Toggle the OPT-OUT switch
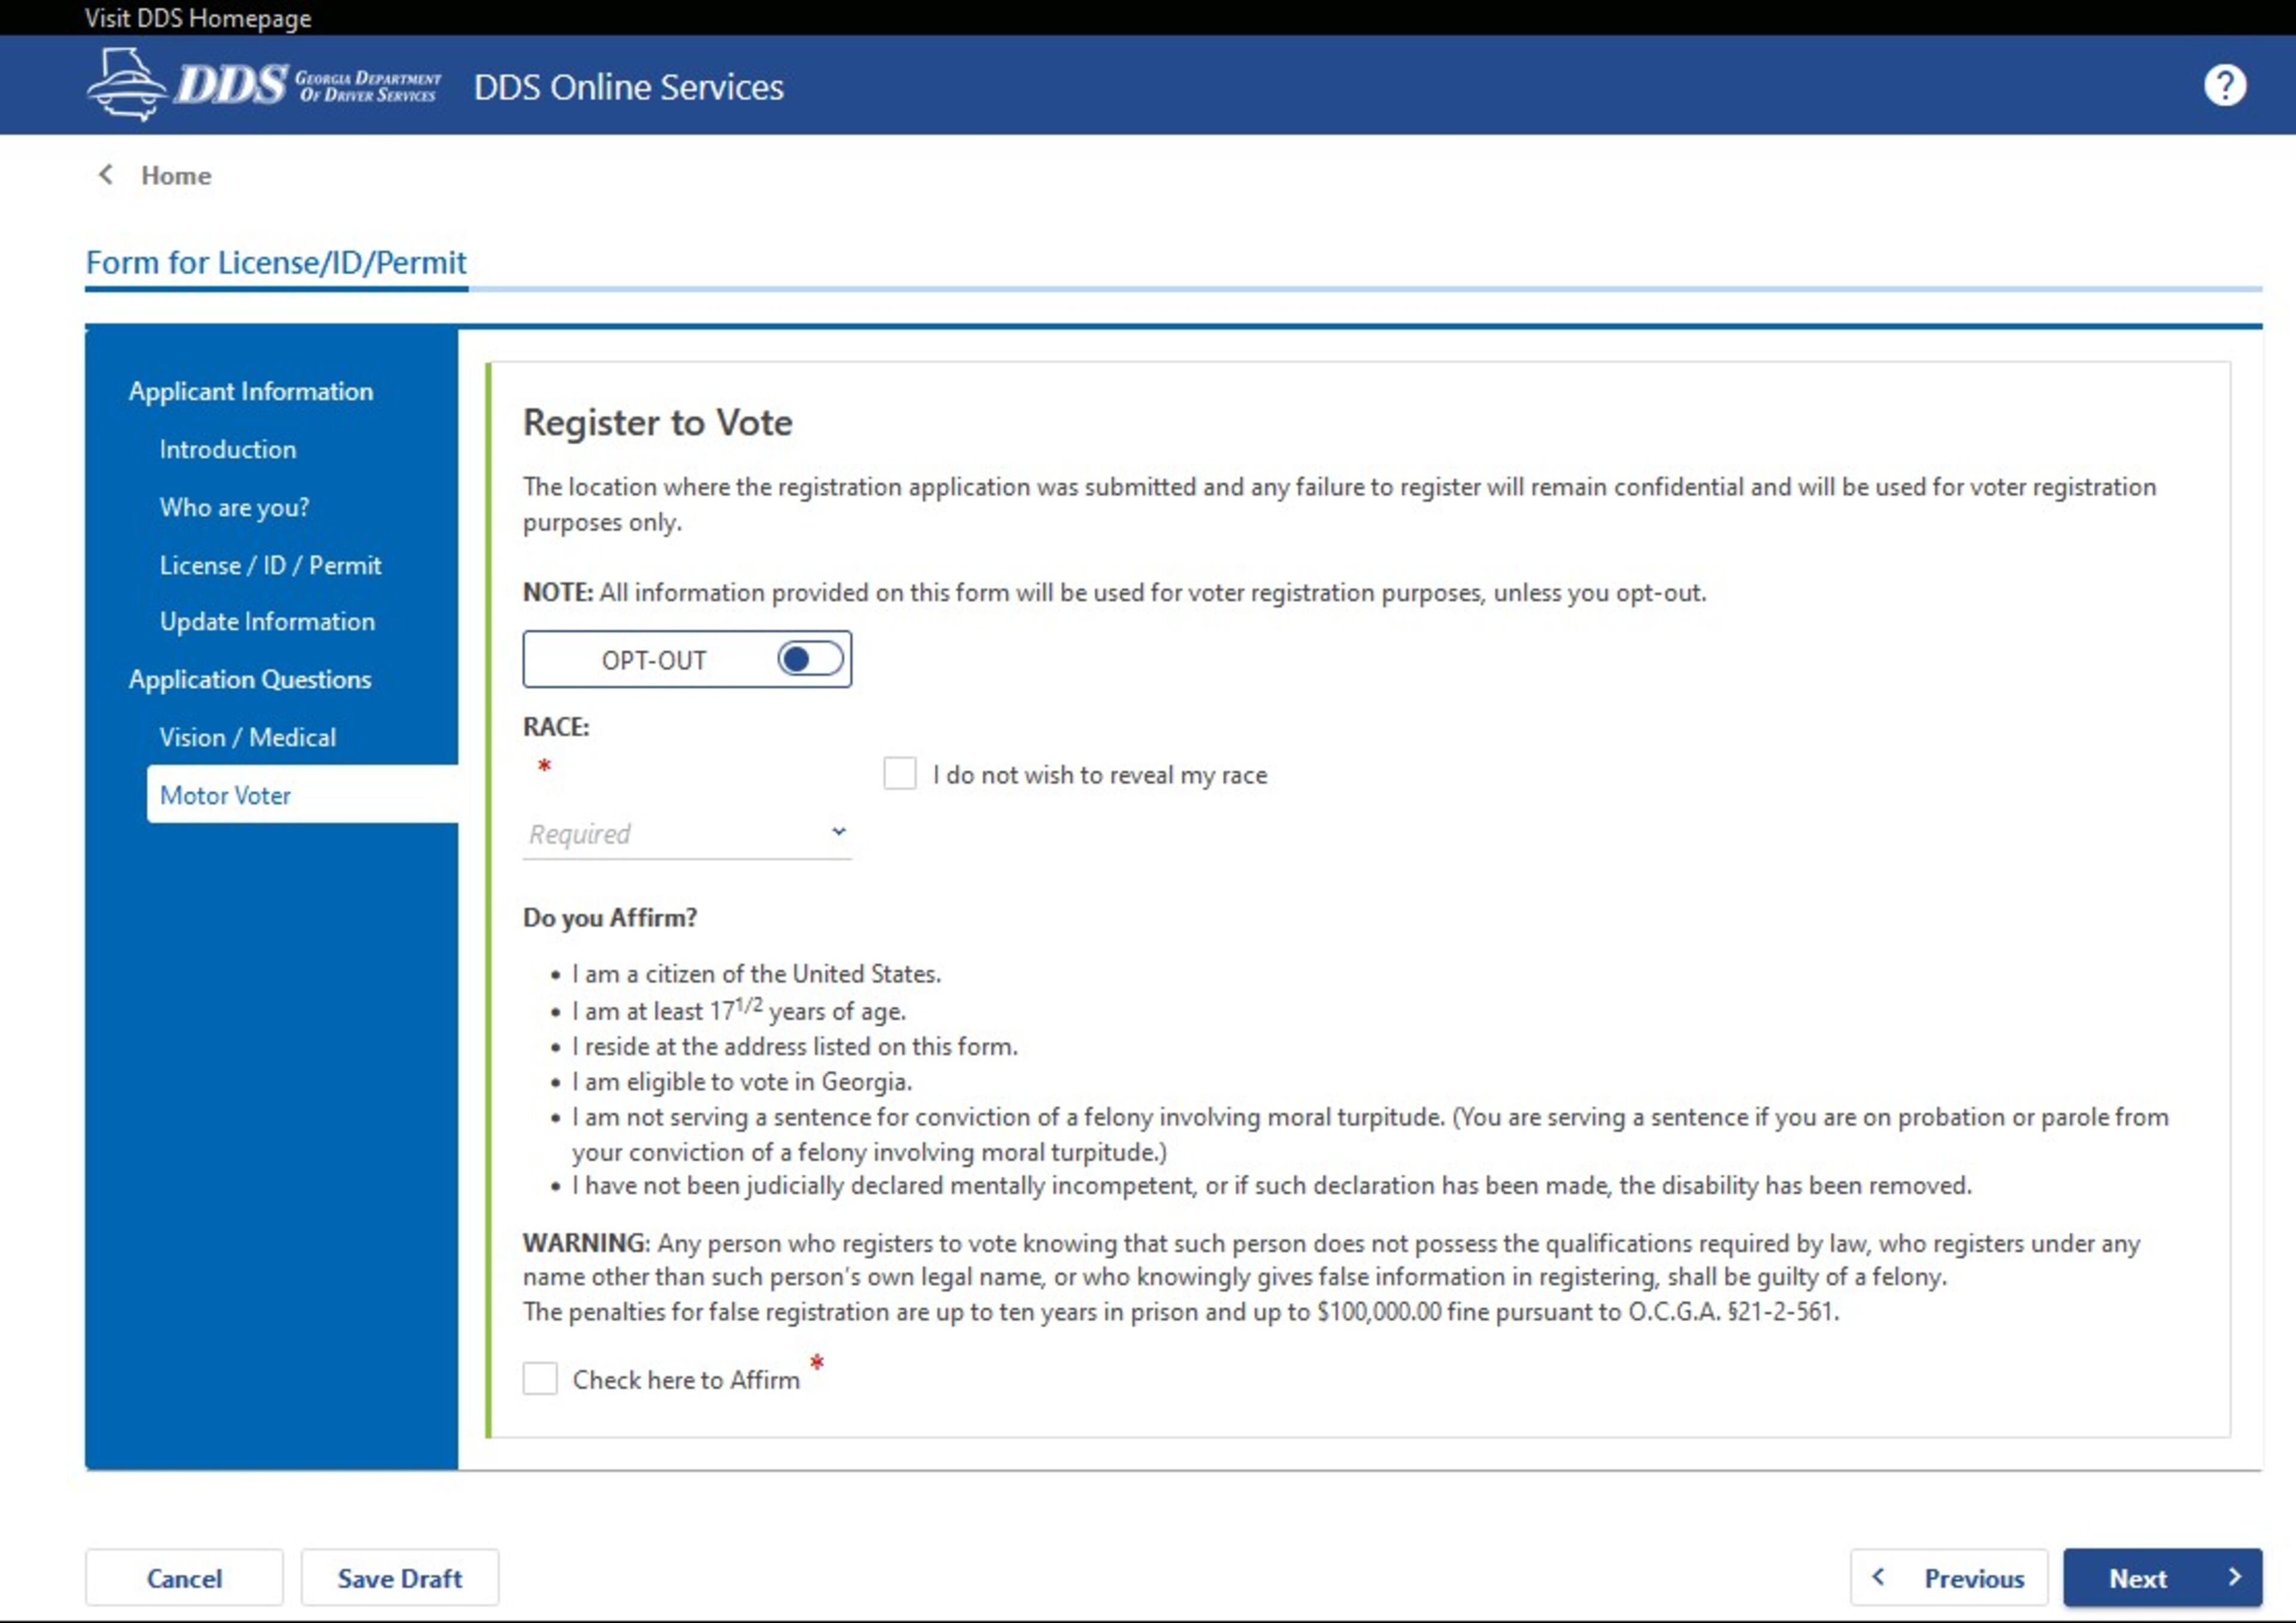The image size is (2296, 1623). point(809,659)
